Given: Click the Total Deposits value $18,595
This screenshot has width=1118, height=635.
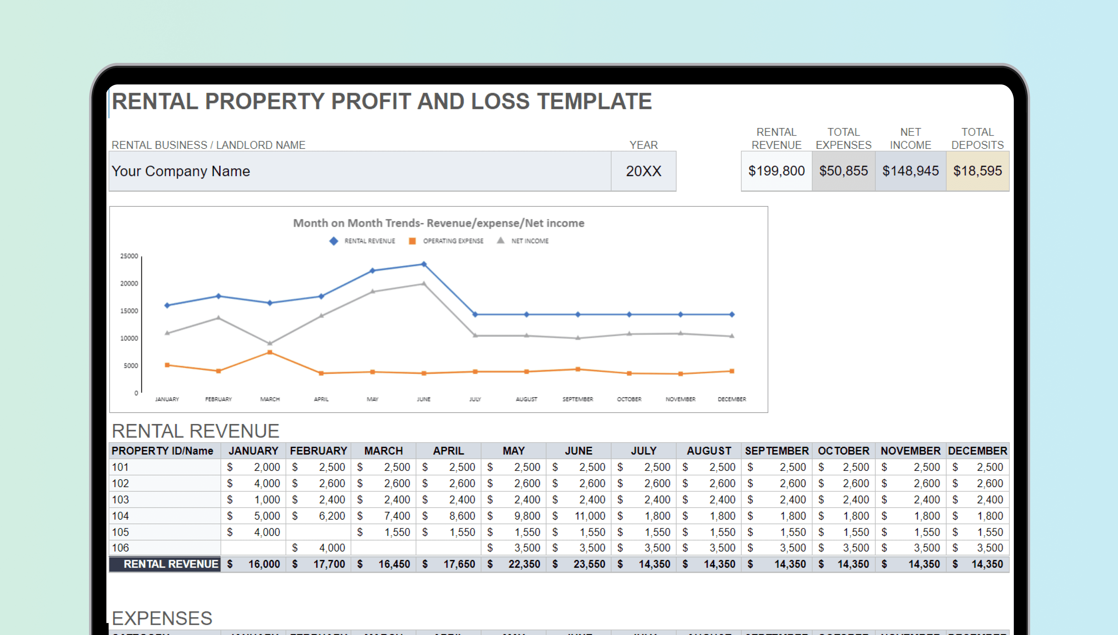Looking at the screenshot, I should click(x=978, y=171).
